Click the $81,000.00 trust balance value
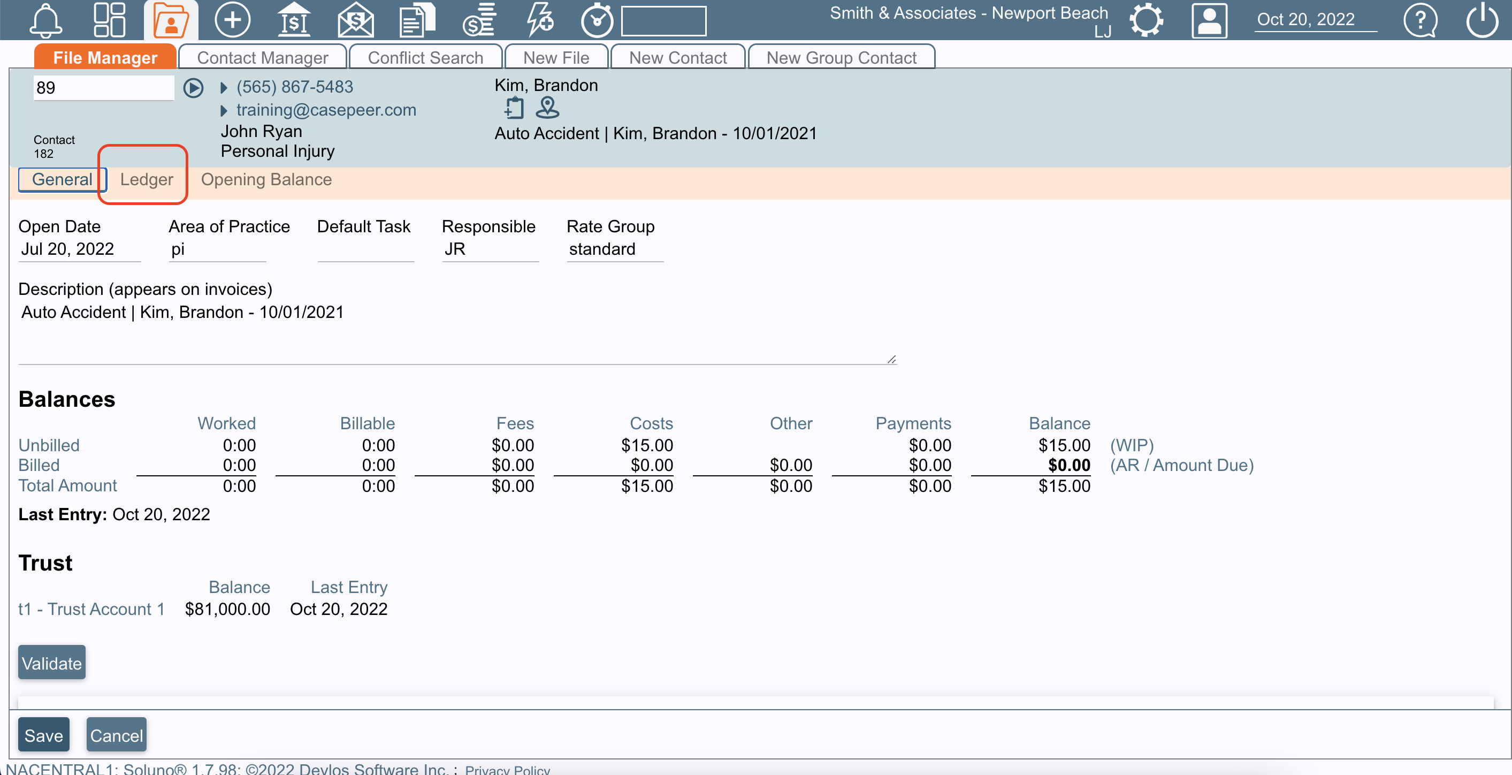Viewport: 1512px width, 775px height. pyautogui.click(x=227, y=609)
